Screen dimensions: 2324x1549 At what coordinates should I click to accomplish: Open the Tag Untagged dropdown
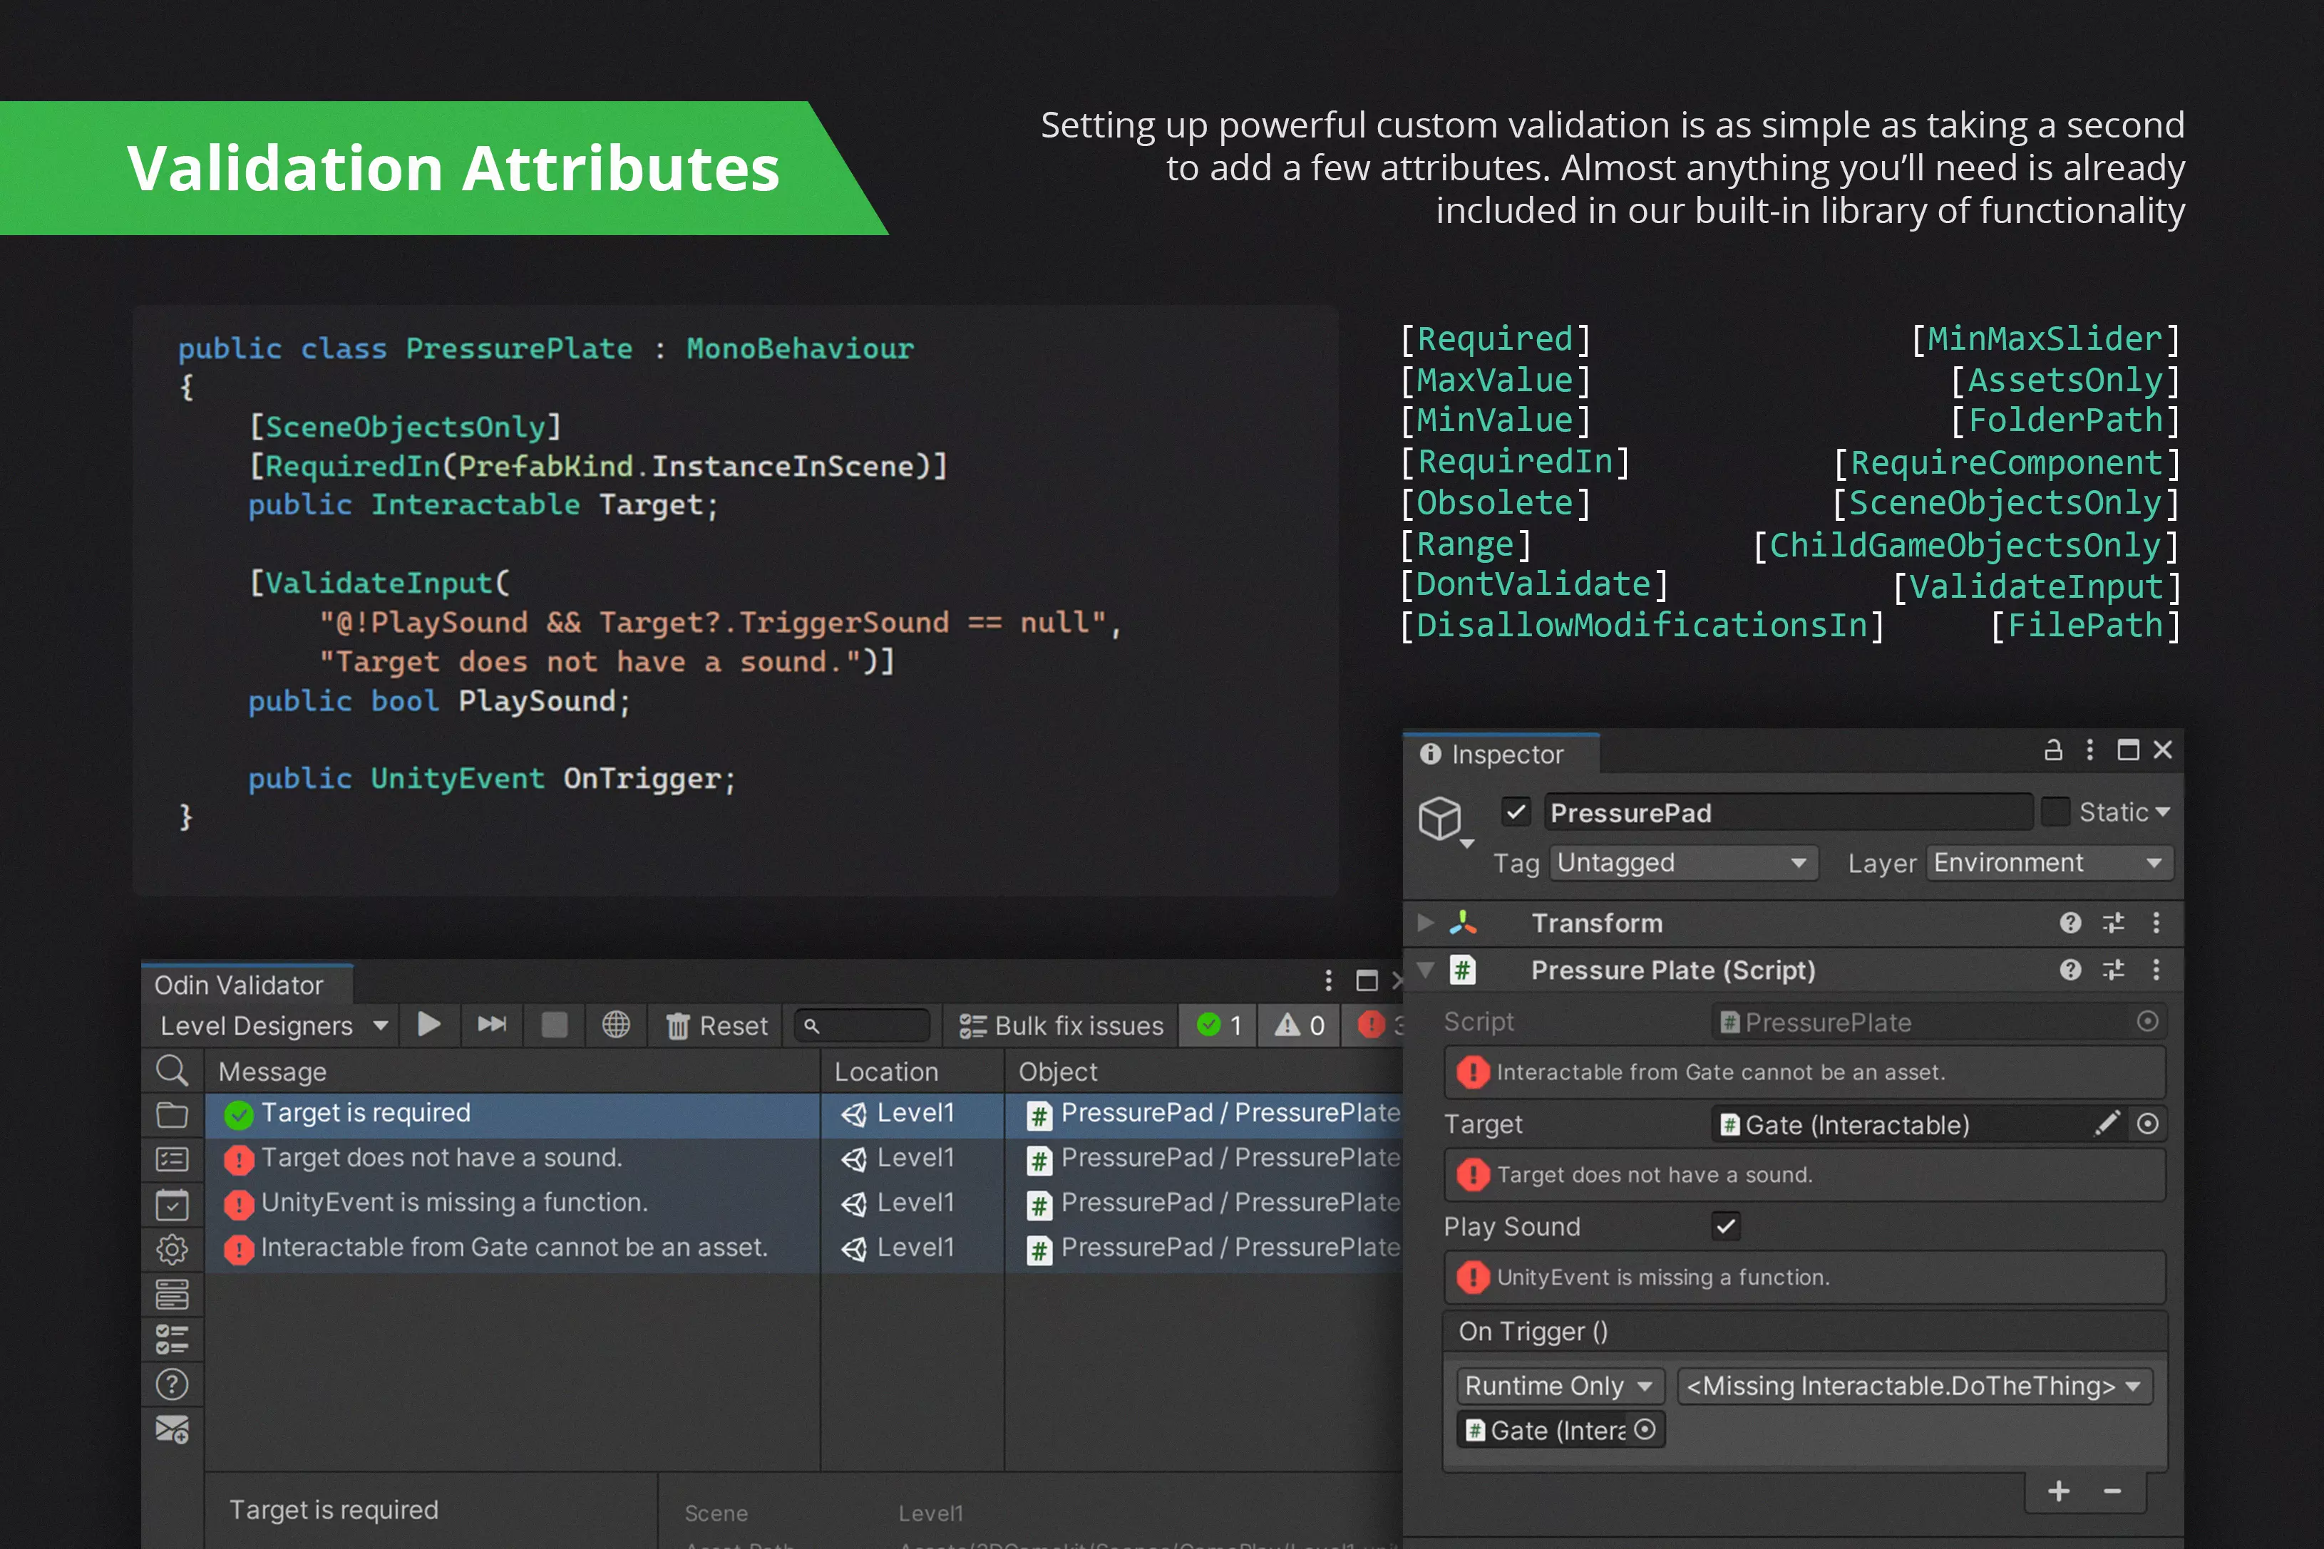click(1684, 862)
